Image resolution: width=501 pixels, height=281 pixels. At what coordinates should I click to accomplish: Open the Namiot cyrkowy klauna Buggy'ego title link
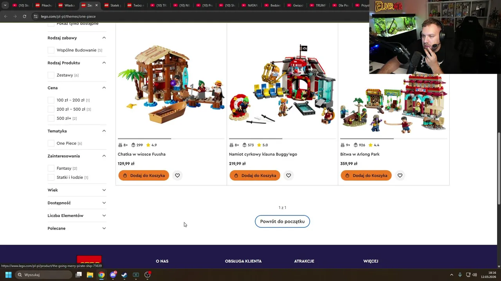tap(263, 154)
